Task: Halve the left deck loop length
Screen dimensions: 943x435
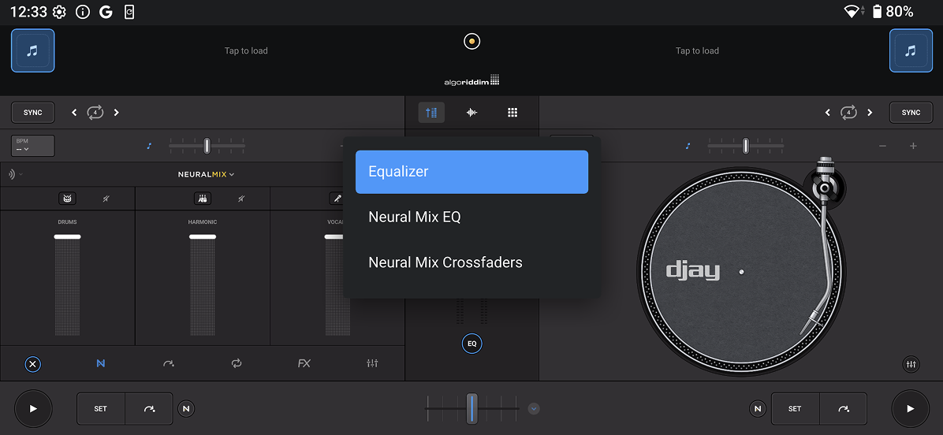Action: [74, 113]
